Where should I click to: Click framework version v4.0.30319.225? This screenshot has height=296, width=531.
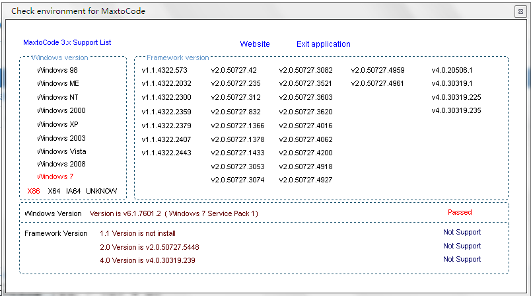pos(456,97)
